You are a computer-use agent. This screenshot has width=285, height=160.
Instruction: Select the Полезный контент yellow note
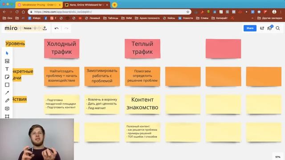pyautogui.click(x=142, y=132)
